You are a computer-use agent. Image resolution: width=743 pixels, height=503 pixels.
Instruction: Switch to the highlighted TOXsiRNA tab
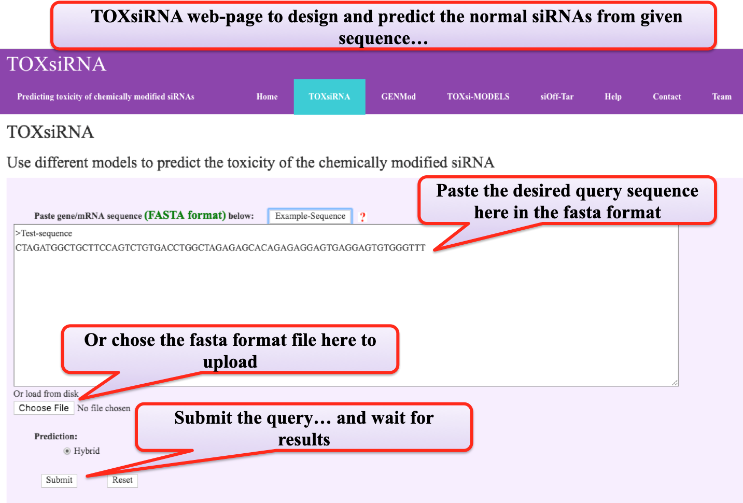tap(329, 97)
